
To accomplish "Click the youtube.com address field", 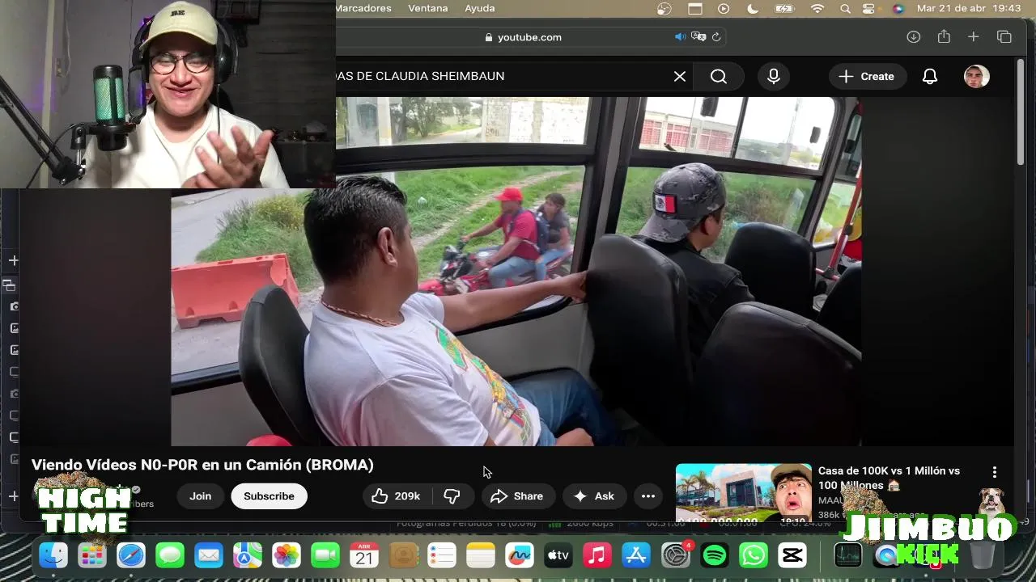I will [x=530, y=37].
